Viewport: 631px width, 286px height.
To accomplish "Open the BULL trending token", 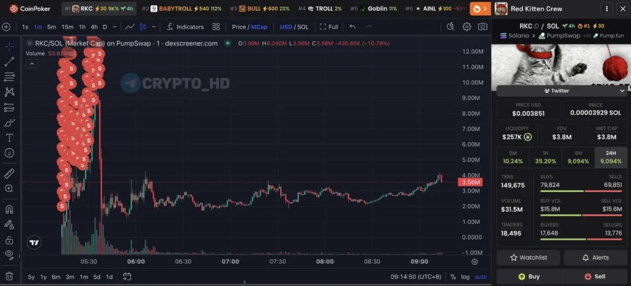I will point(260,9).
